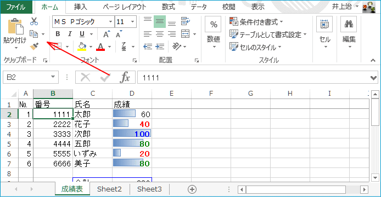The width and height of the screenshot is (381, 197).
Task: Increase font size with large A
Action: (x=106, y=34)
